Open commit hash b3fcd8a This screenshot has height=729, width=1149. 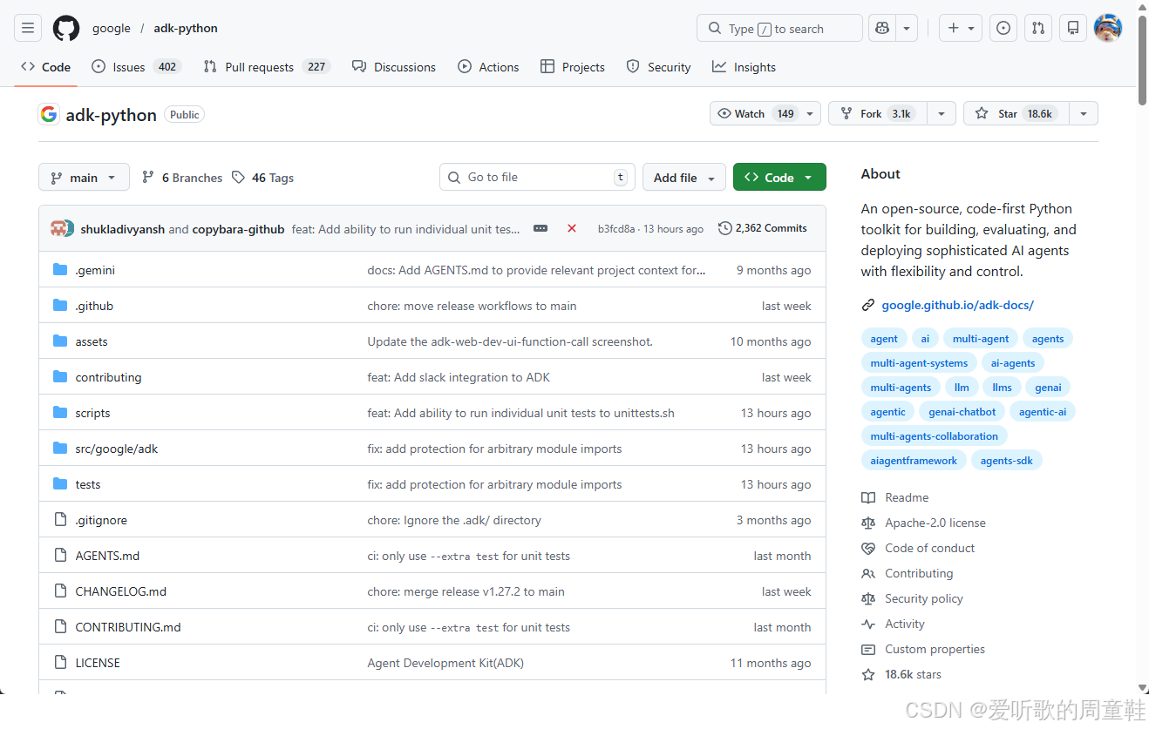(x=617, y=229)
